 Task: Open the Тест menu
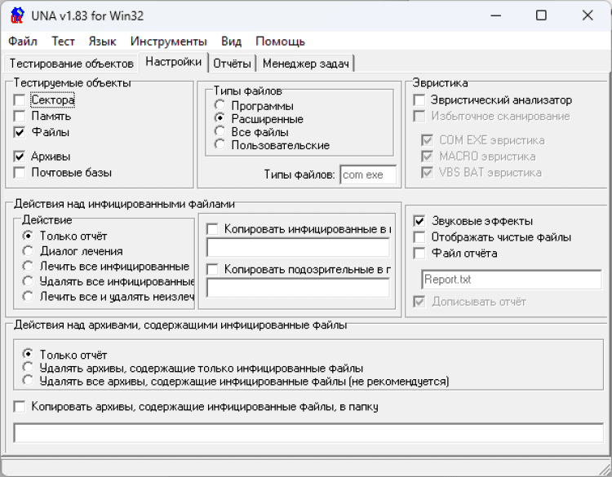click(x=63, y=42)
